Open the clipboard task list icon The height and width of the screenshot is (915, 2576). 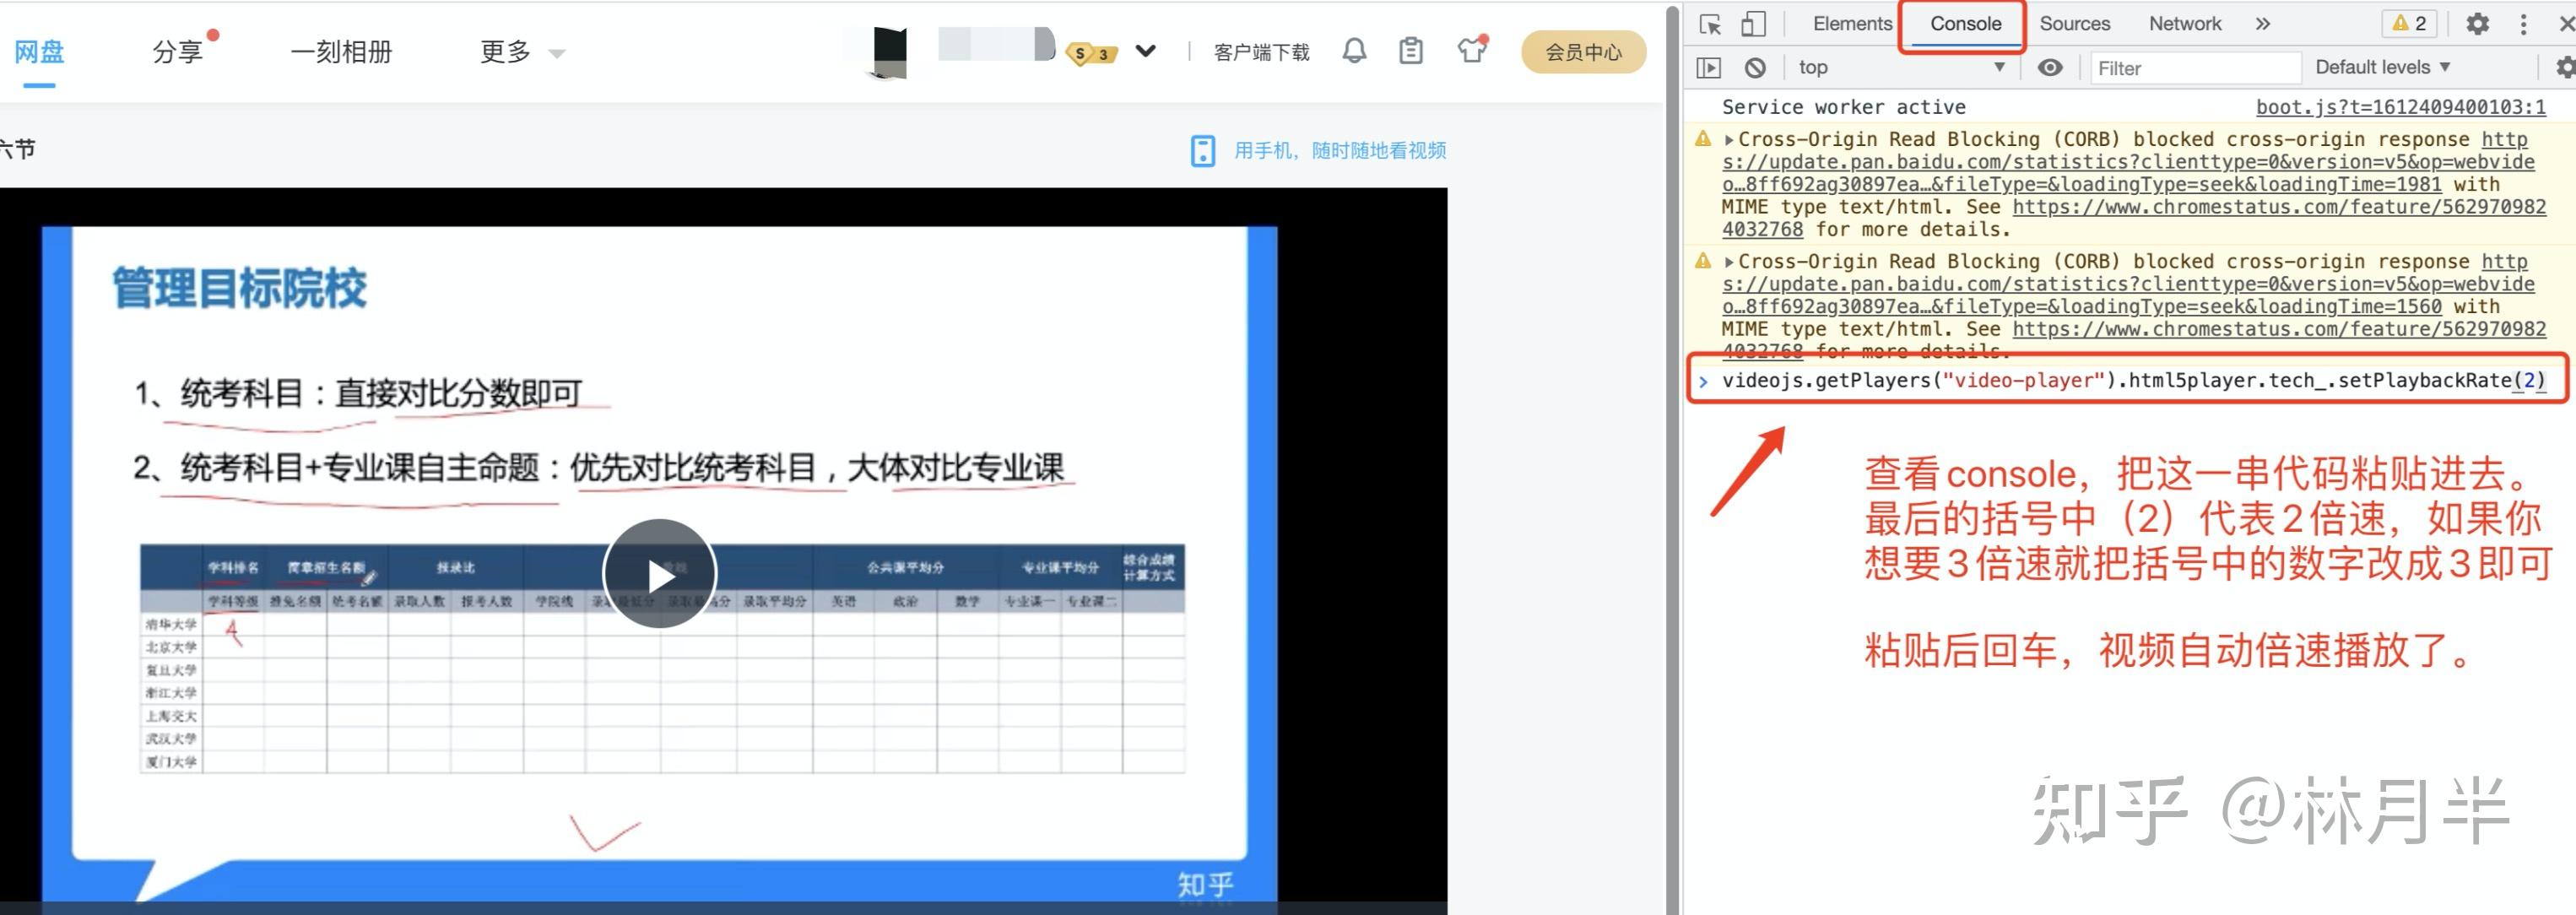click(1410, 51)
